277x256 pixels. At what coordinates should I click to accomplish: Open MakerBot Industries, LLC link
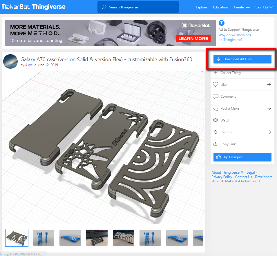(244, 181)
